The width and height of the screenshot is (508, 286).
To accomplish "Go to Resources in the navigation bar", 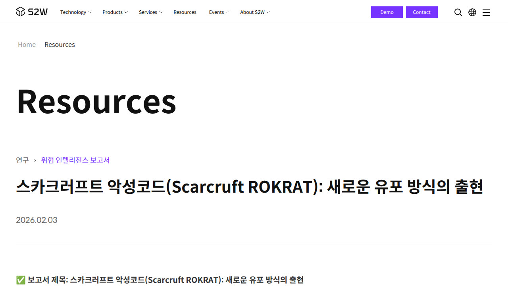I will (185, 12).
